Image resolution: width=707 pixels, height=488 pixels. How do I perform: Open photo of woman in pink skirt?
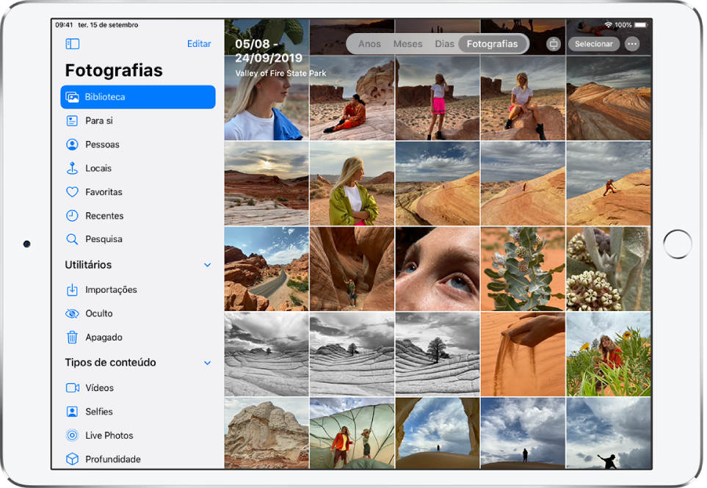coord(438,98)
